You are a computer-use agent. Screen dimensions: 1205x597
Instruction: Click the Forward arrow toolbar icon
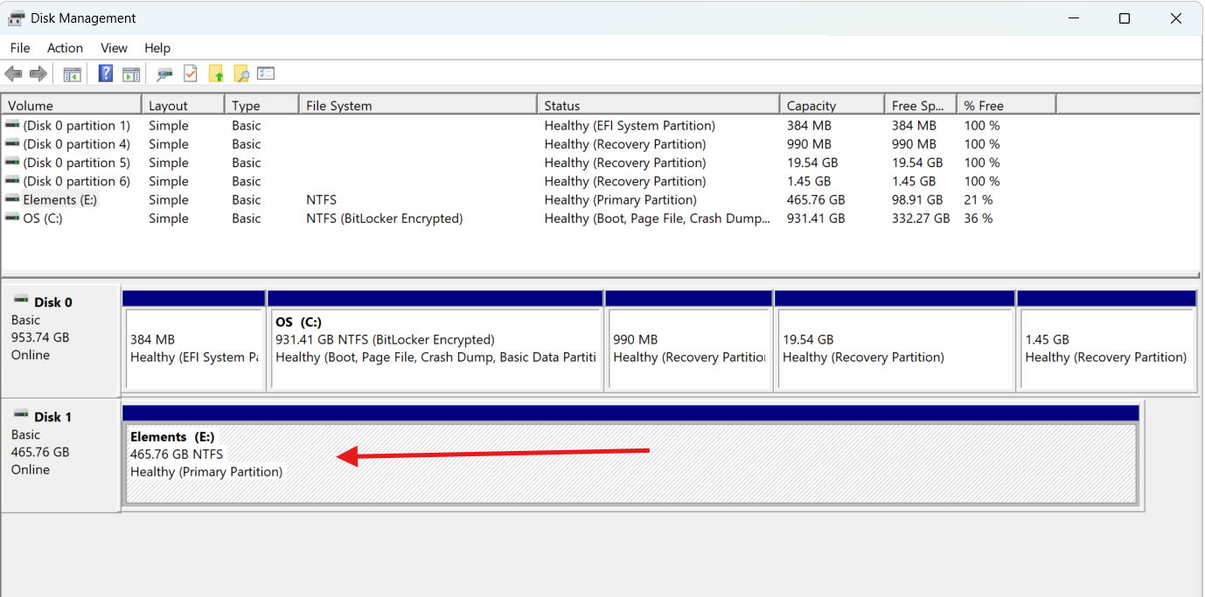click(x=38, y=74)
